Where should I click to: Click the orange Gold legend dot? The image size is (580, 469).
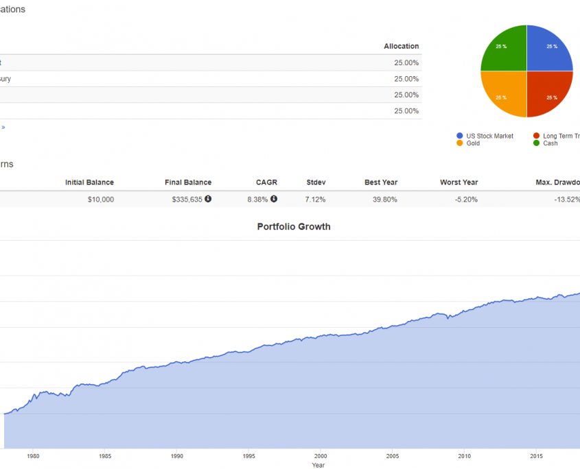[x=459, y=143]
